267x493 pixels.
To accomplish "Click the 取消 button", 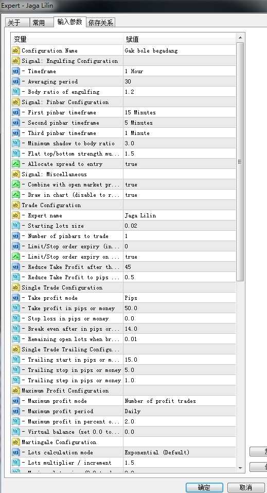I will pos(246,487).
